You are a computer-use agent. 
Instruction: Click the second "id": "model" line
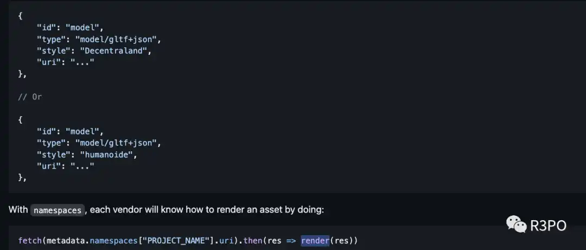pyautogui.click(x=70, y=131)
